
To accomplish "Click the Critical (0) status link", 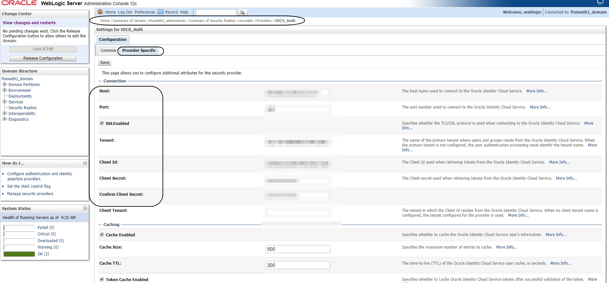I will pos(47,234).
